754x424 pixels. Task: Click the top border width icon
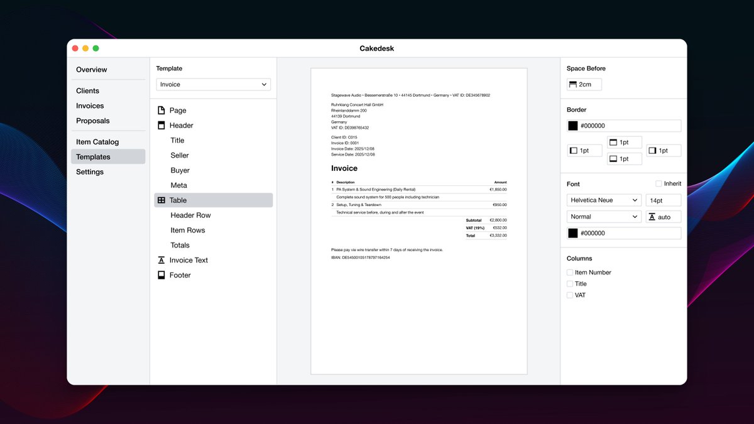pyautogui.click(x=613, y=142)
